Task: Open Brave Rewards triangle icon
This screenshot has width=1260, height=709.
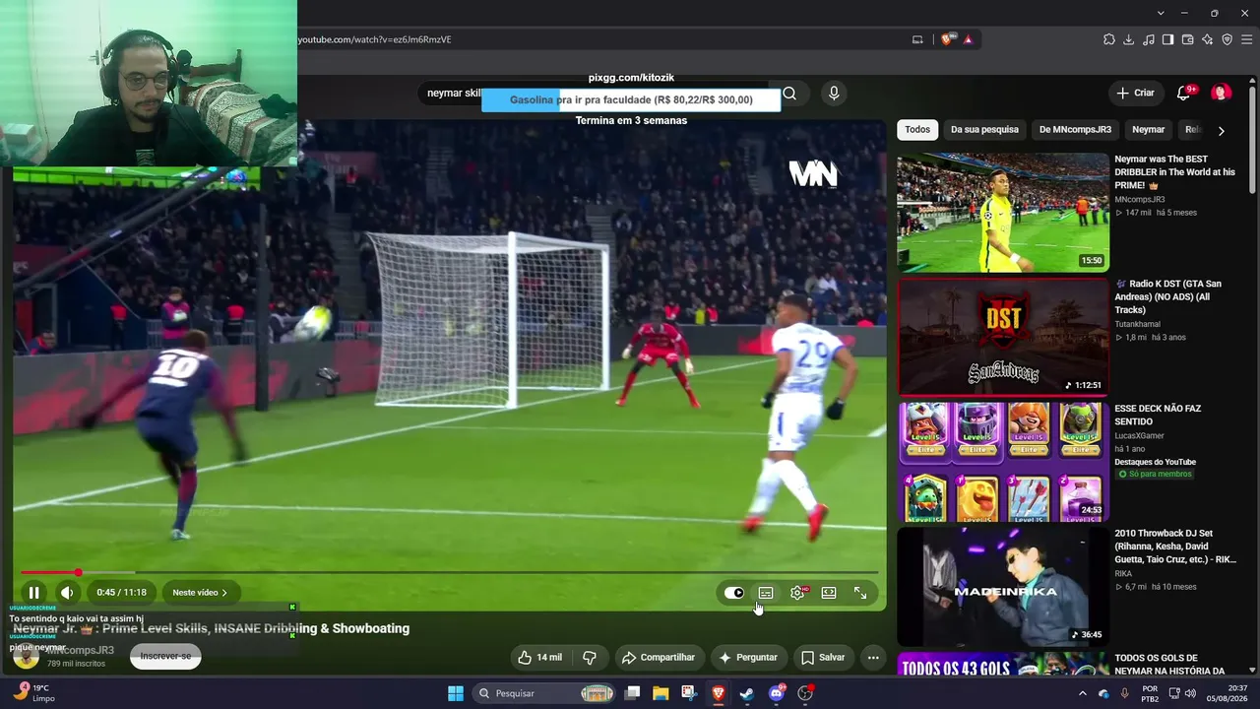Action: 969,39
